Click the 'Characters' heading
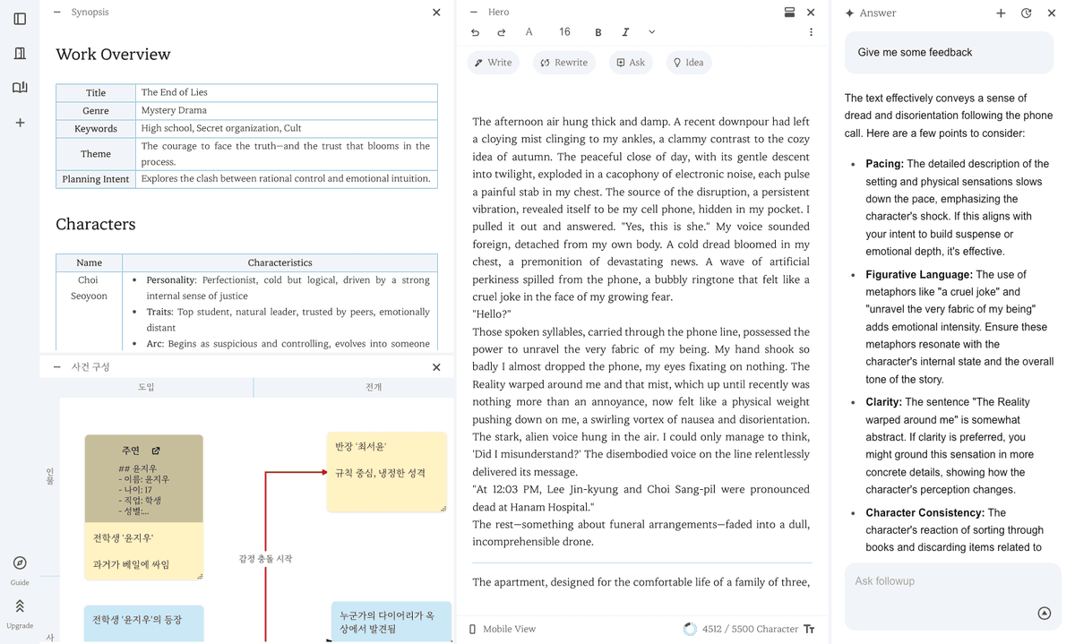Image resolution: width=1075 pixels, height=644 pixels. pos(96,225)
